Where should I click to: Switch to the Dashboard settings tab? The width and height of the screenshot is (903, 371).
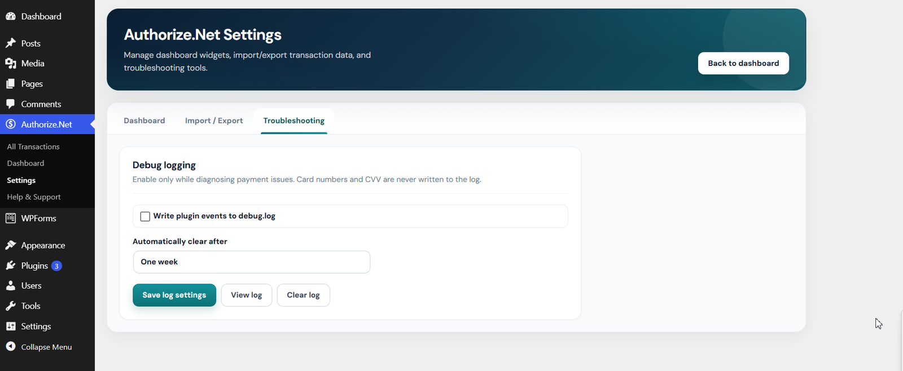point(144,121)
